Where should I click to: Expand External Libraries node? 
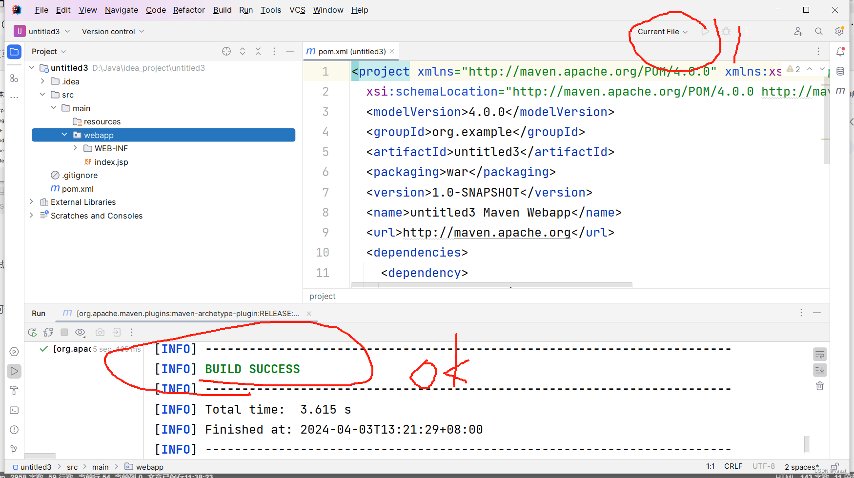coord(32,201)
